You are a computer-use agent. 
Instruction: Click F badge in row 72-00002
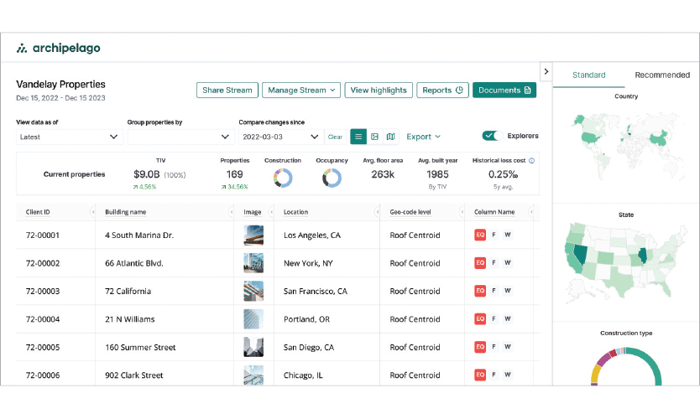[494, 263]
